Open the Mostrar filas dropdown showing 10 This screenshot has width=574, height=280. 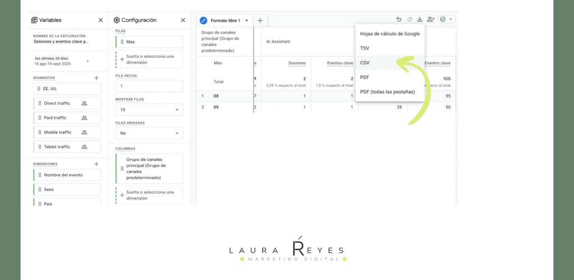click(x=149, y=110)
